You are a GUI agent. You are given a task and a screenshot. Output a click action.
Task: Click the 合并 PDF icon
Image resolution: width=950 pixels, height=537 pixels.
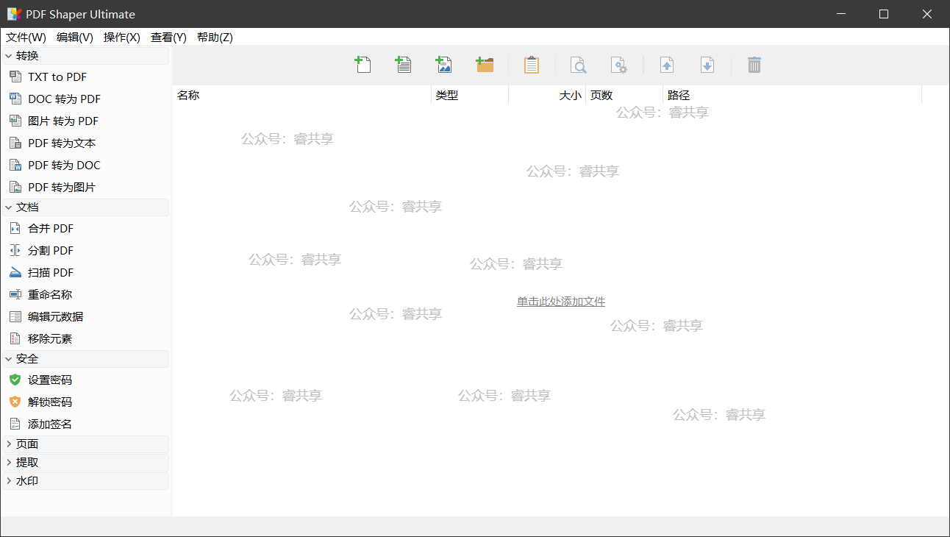15,228
